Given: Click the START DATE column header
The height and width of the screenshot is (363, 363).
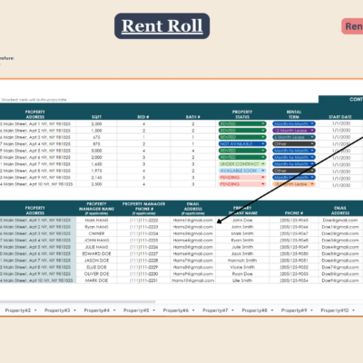Looking at the screenshot, I should [x=340, y=117].
